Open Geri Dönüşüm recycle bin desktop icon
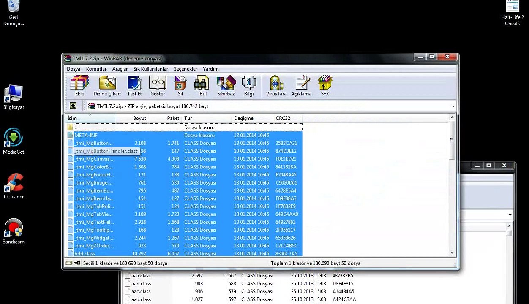529x304 pixels. click(14, 13)
